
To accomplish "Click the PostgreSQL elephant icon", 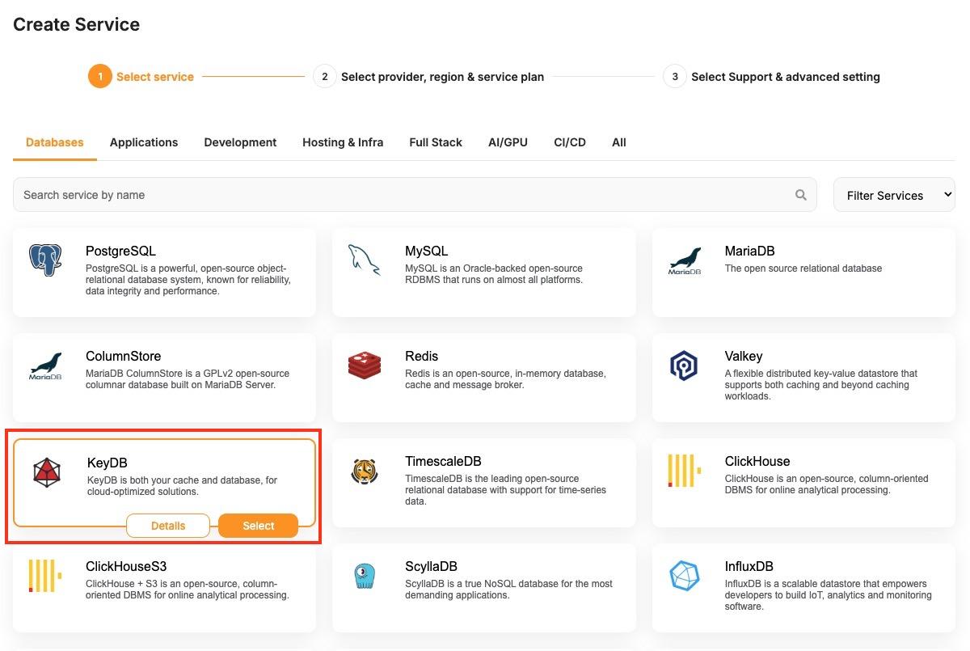I will (45, 260).
